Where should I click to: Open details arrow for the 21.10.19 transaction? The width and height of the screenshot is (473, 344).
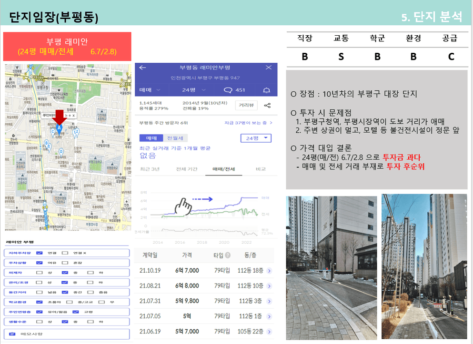269,271
